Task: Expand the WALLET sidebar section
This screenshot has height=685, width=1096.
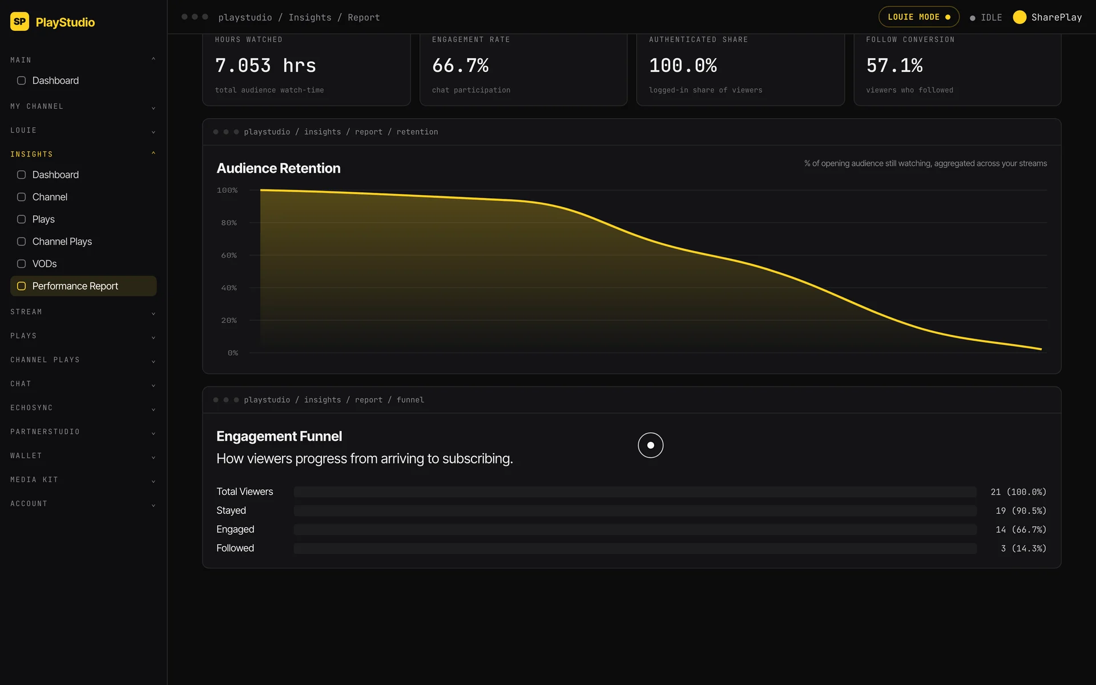Action: click(83, 456)
